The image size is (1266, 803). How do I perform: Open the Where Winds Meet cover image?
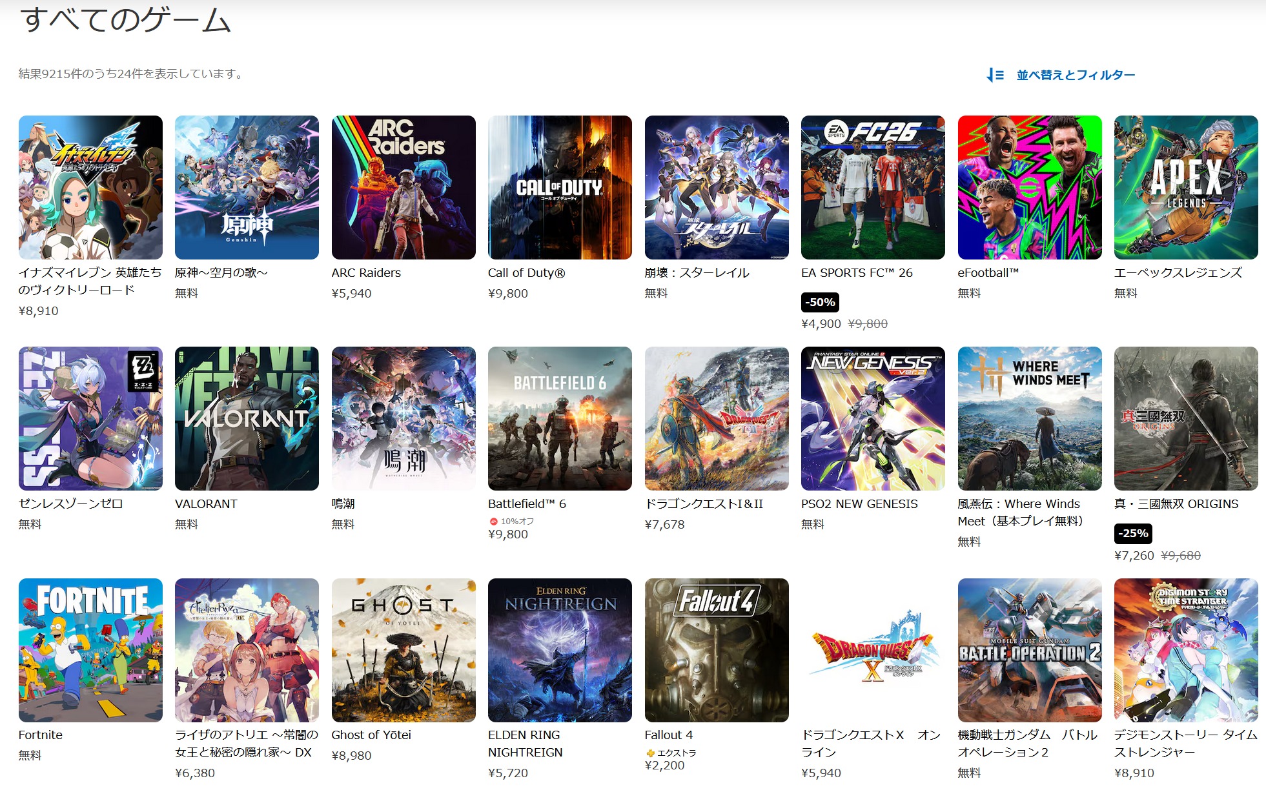1029,418
